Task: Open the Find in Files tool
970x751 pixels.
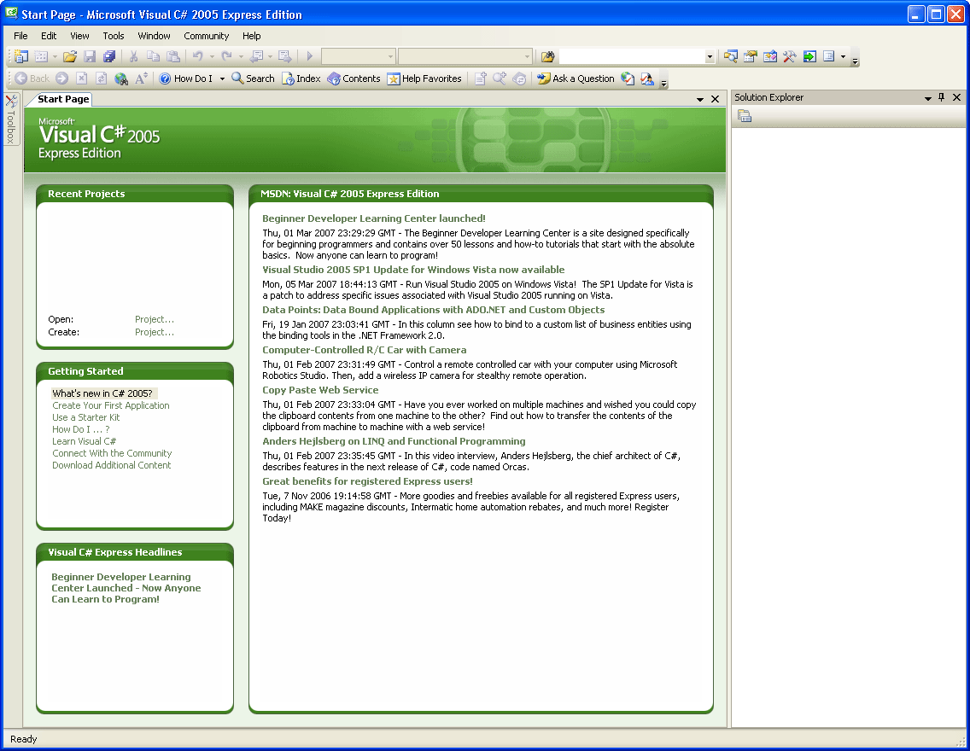Action: click(547, 56)
